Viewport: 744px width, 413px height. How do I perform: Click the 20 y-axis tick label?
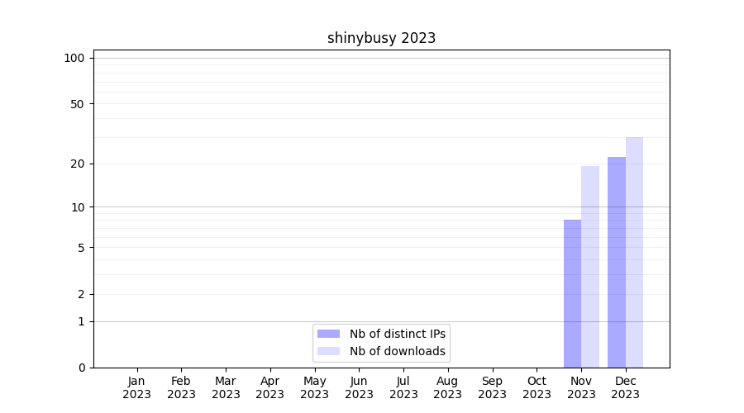pyautogui.click(x=77, y=164)
